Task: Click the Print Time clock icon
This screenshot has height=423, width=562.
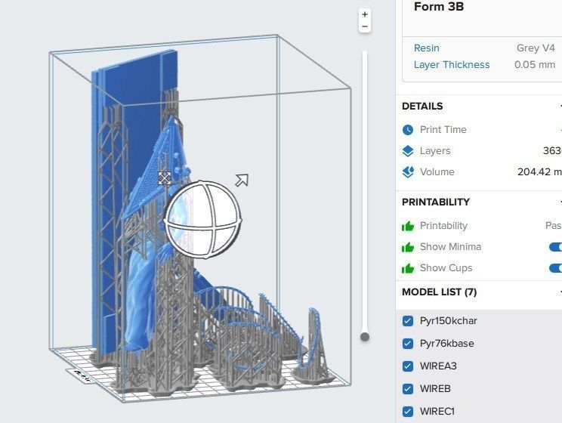Action: point(408,130)
